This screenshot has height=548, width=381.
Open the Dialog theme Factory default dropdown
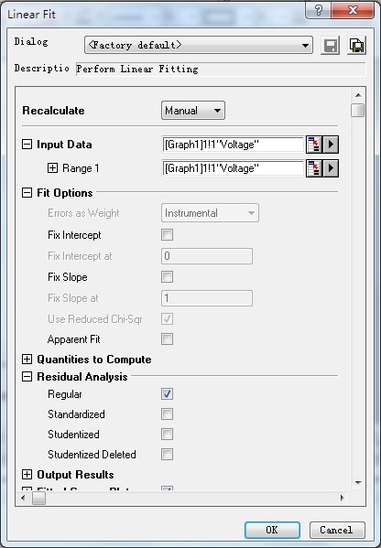[199, 45]
